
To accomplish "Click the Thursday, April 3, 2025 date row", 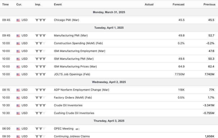I will [x=109, y=121].
